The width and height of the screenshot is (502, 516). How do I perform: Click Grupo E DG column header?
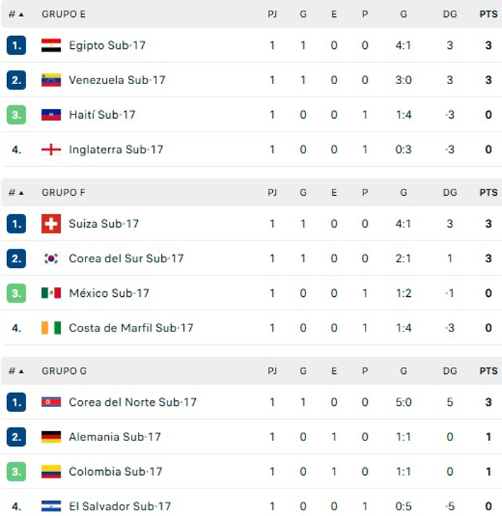pos(450,14)
